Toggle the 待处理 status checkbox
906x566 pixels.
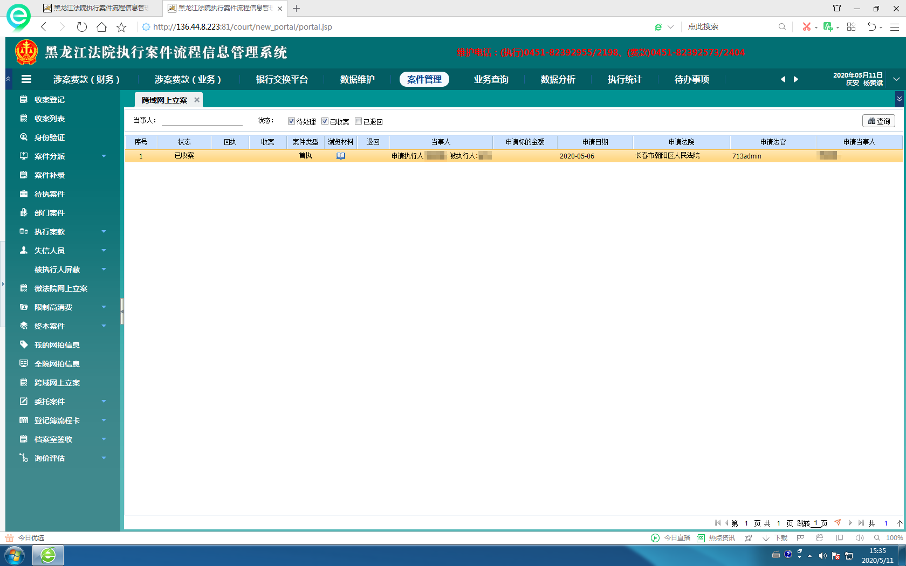tap(291, 121)
